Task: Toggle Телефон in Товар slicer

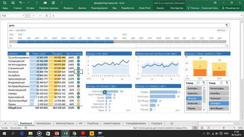Action: pyautogui.click(x=219, y=103)
